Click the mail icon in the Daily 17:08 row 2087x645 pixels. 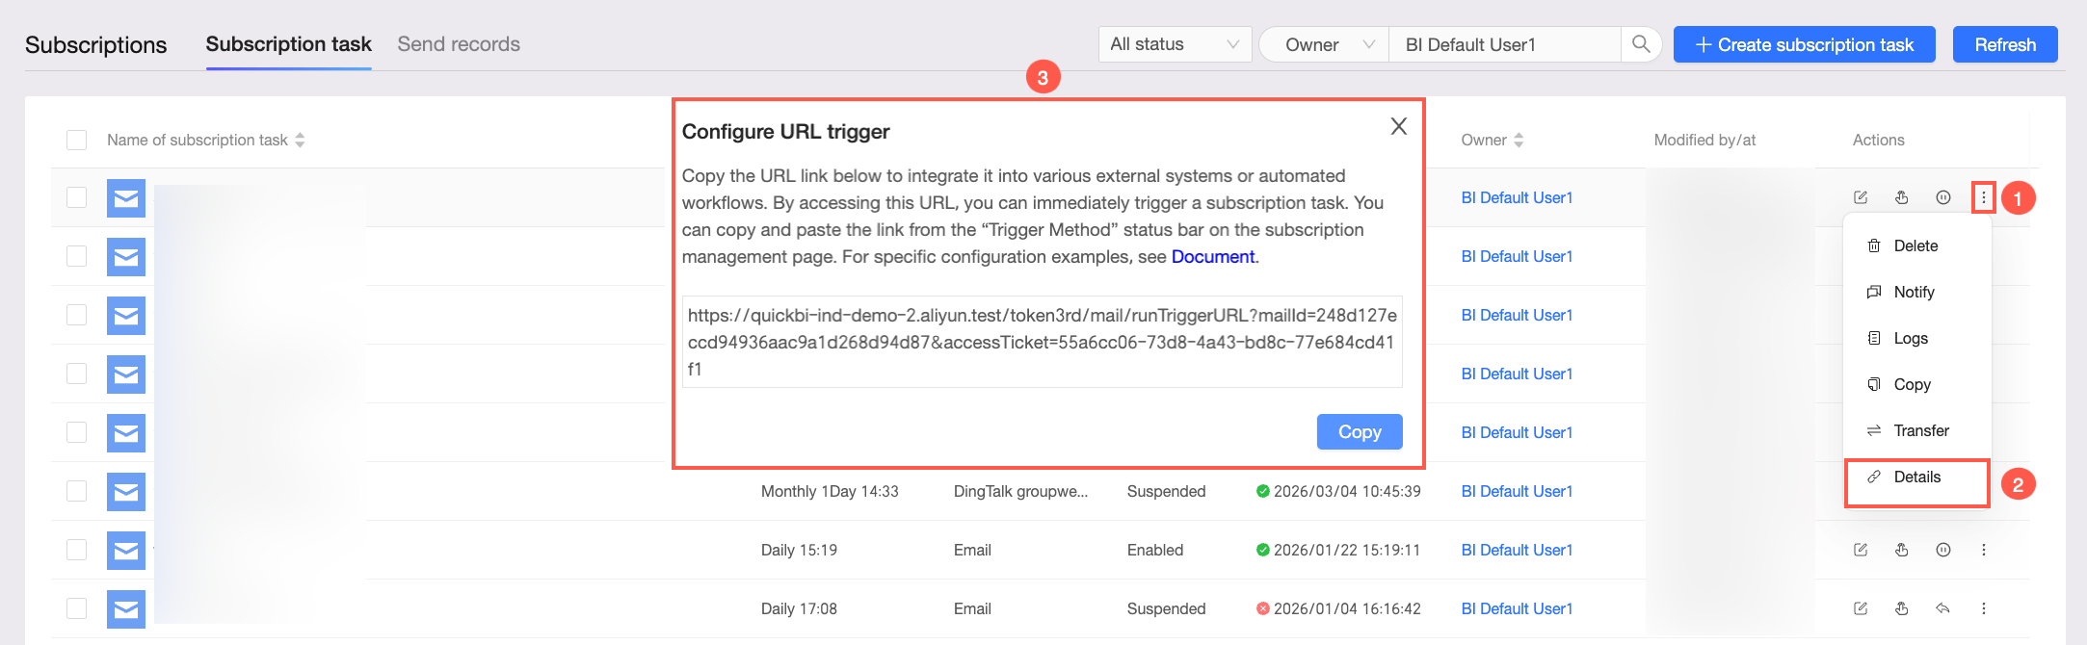126,609
